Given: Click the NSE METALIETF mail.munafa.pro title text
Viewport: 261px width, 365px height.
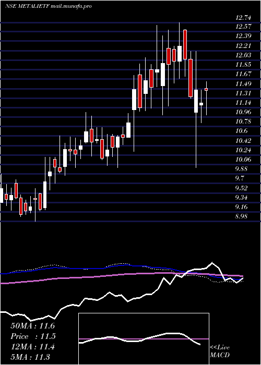Looking at the screenshot, I should tap(48, 6).
